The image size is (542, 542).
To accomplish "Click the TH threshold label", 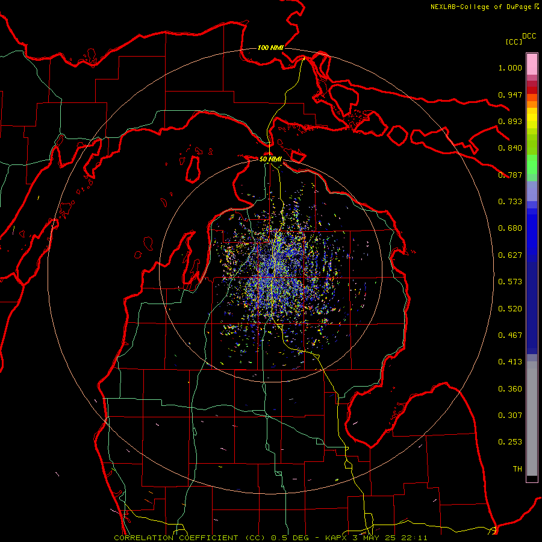I will pos(517,469).
